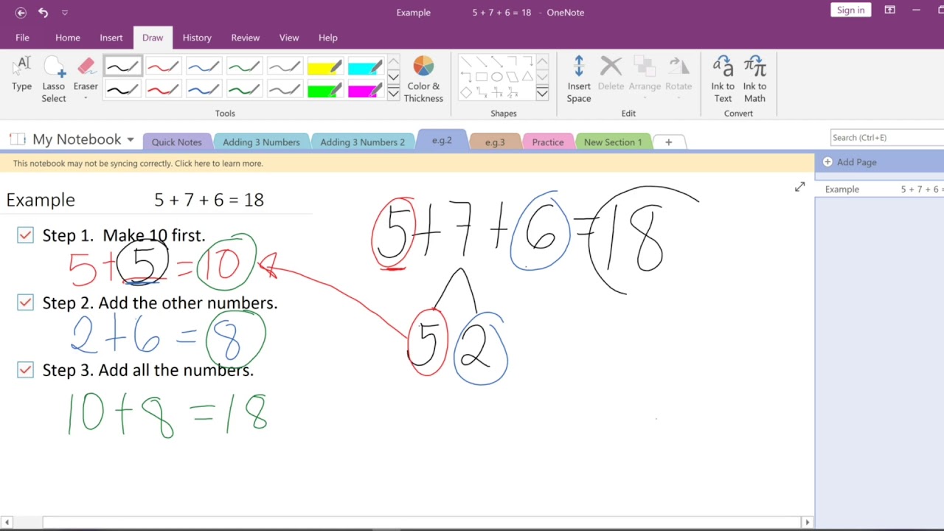
Task: Open the e.g.3 section tab
Action: coord(495,142)
